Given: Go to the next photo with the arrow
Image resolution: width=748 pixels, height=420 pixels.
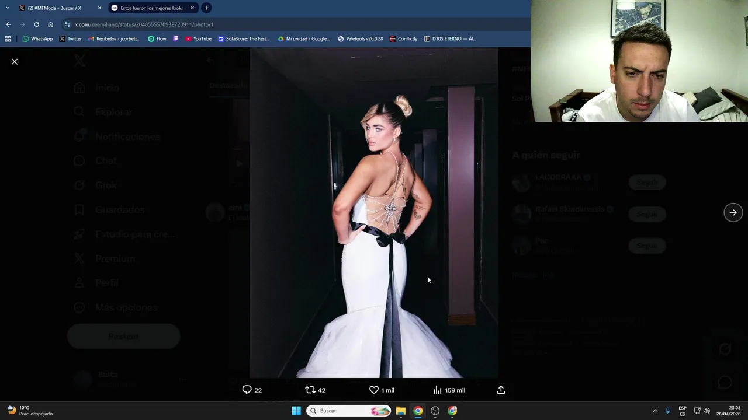Looking at the screenshot, I should coord(733,212).
